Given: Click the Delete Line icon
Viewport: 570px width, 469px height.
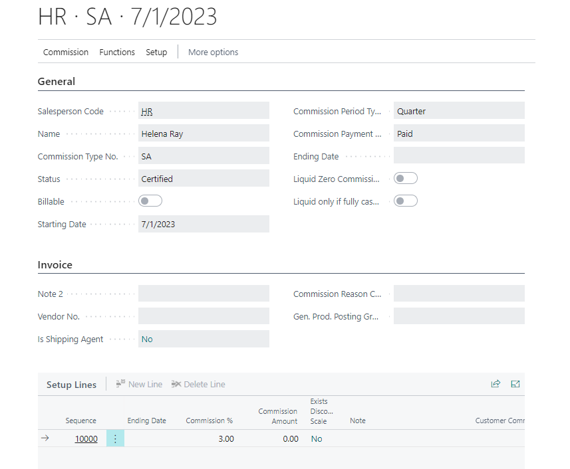Looking at the screenshot, I should 176,384.
